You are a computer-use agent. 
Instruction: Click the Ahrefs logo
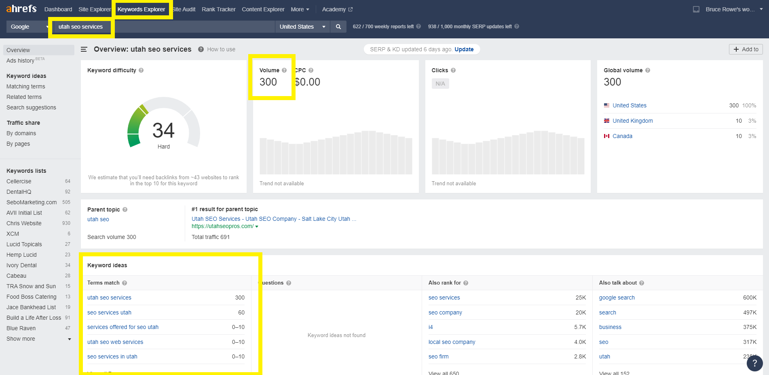tap(21, 8)
